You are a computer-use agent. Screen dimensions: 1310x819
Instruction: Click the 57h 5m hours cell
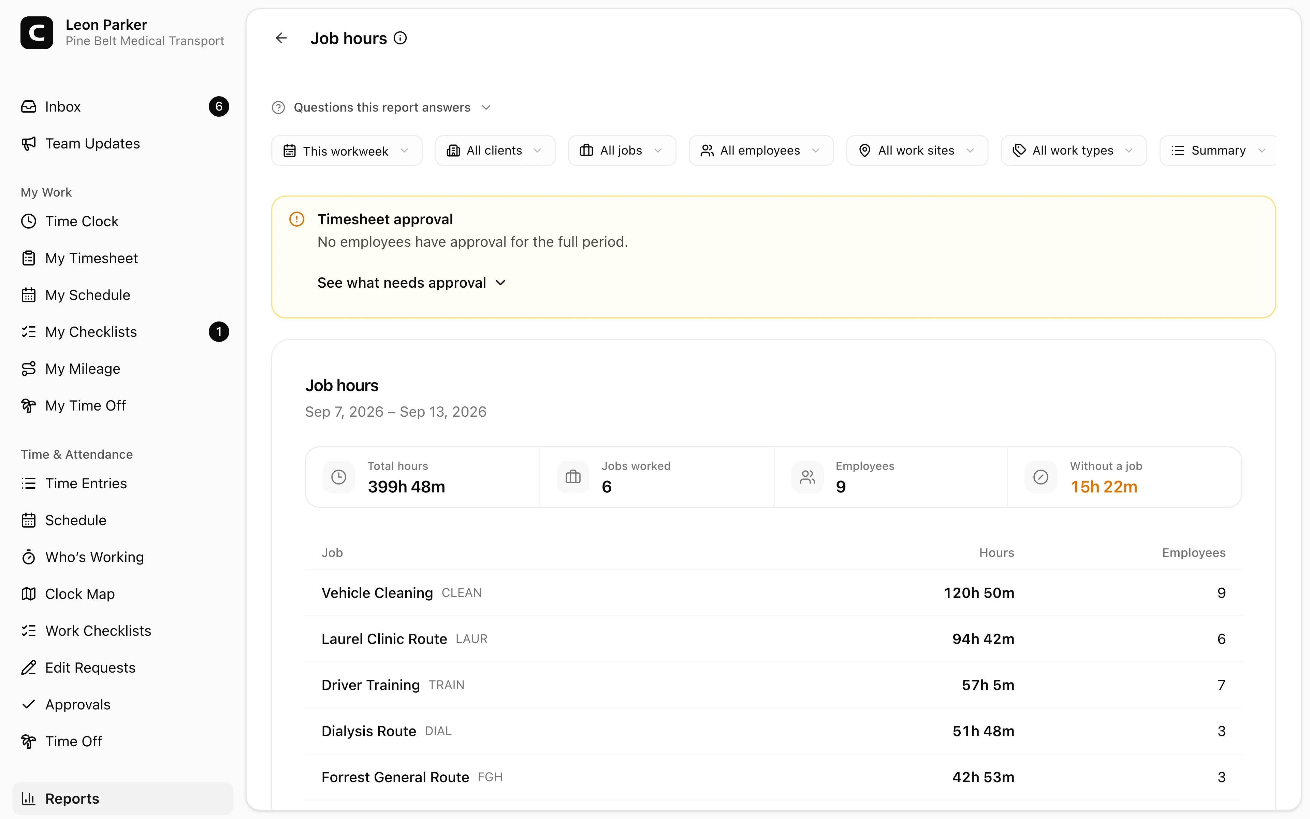[x=988, y=685]
